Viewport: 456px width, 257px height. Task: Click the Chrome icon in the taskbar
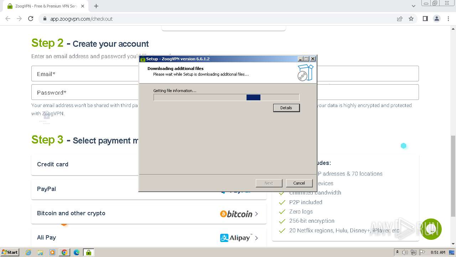coord(64,252)
